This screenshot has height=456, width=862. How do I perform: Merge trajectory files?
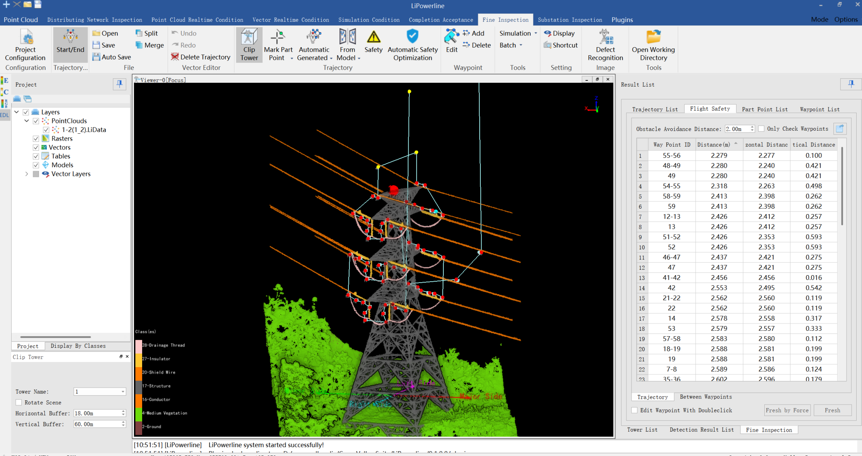pyautogui.click(x=150, y=45)
